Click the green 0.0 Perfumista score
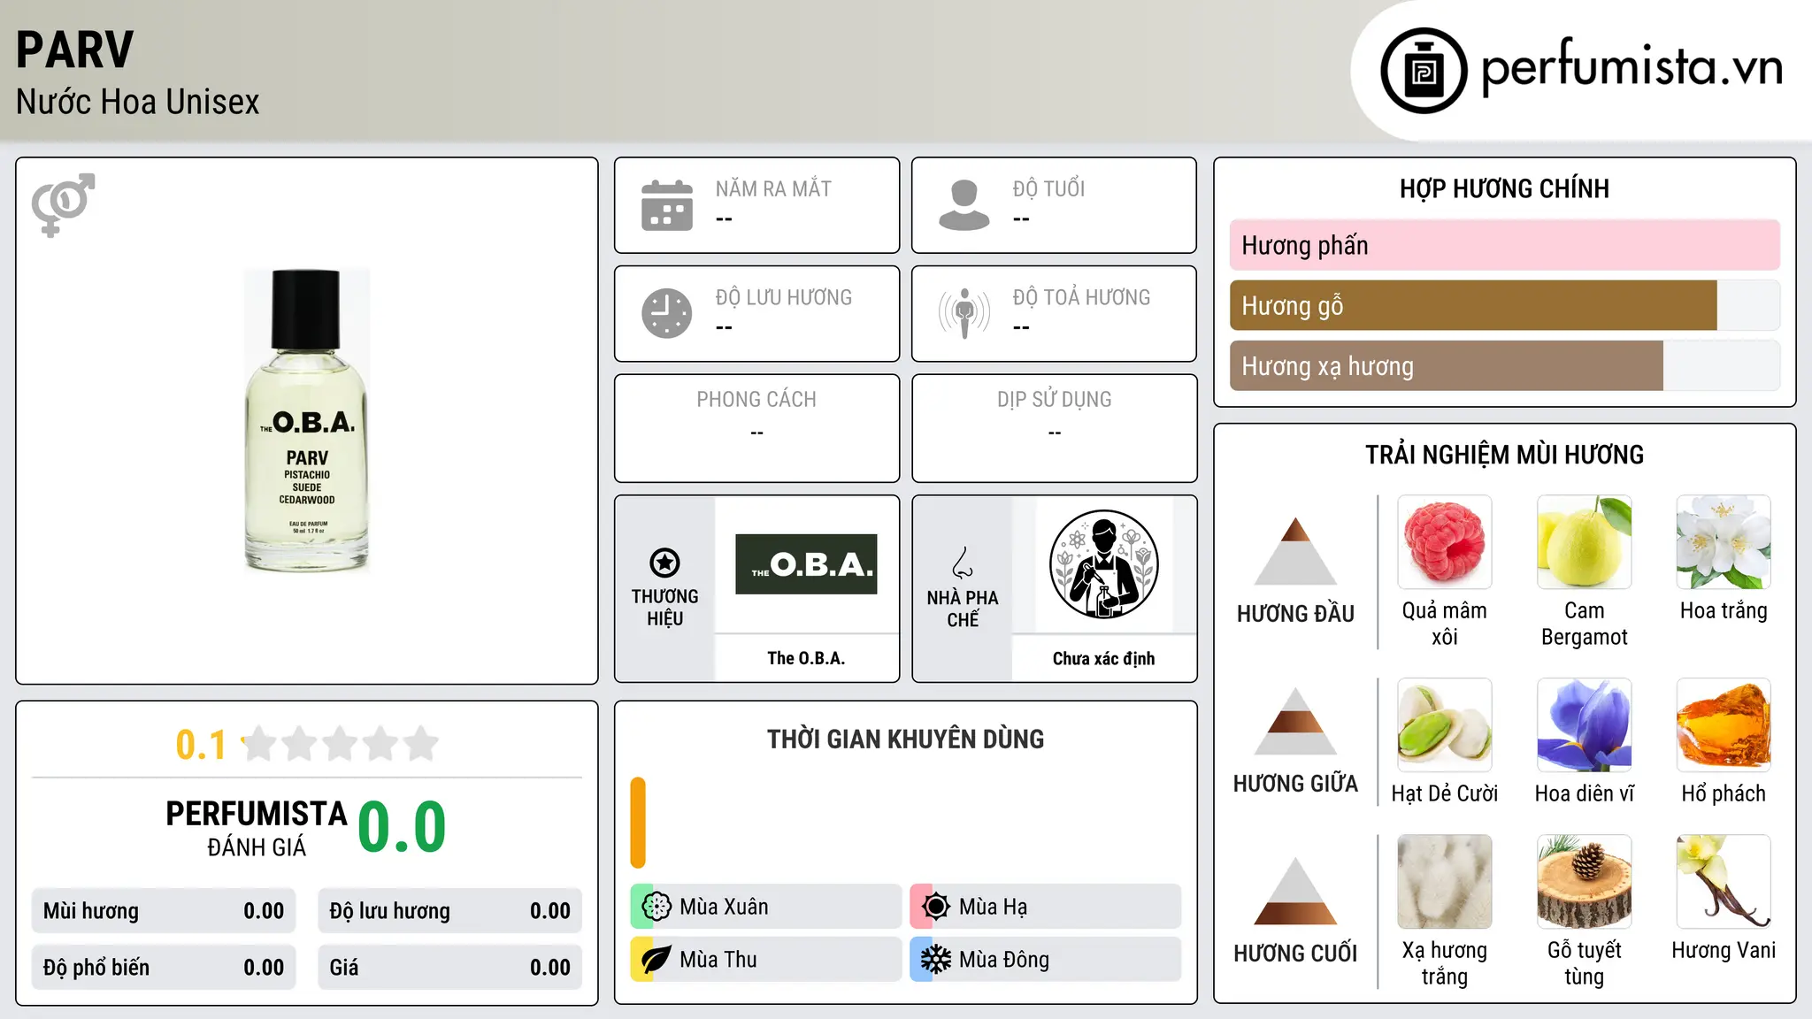 402,826
